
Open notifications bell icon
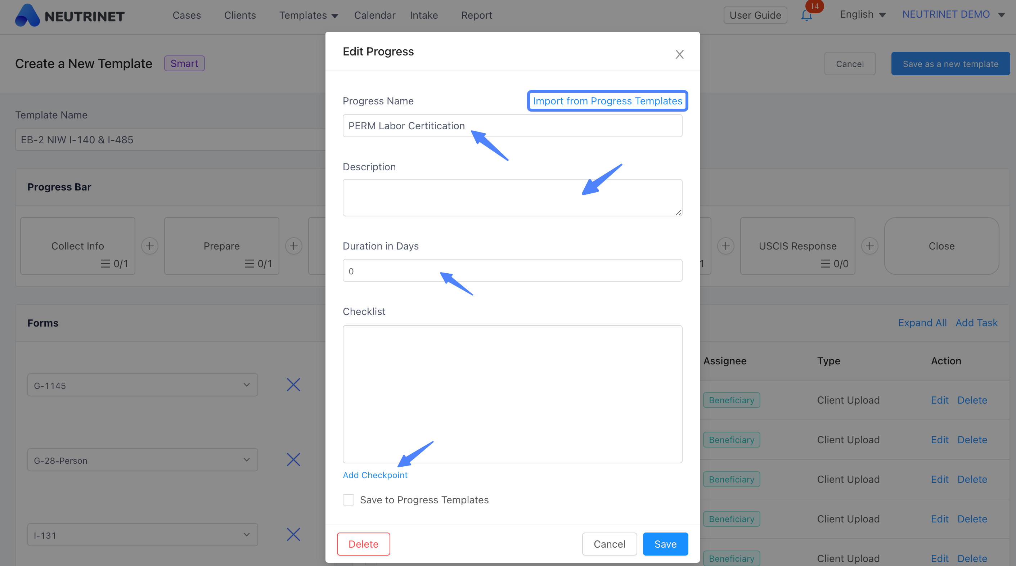pos(806,15)
